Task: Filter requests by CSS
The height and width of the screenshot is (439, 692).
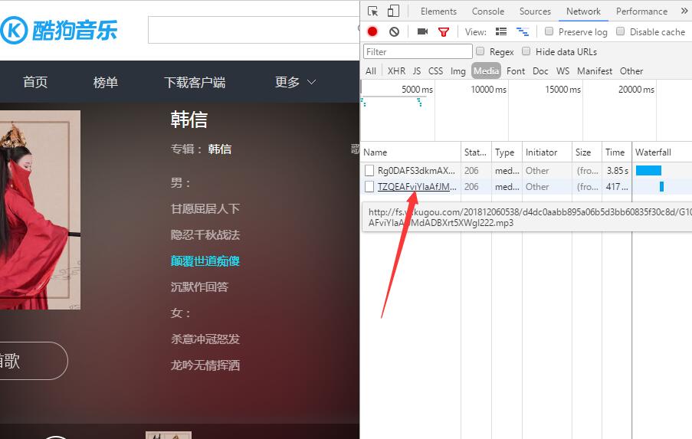Action: point(435,71)
